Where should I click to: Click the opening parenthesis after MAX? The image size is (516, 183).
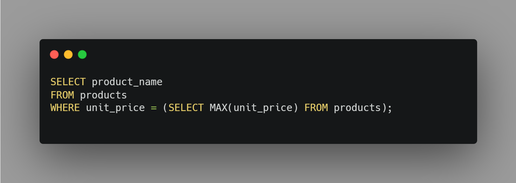[x=230, y=108]
